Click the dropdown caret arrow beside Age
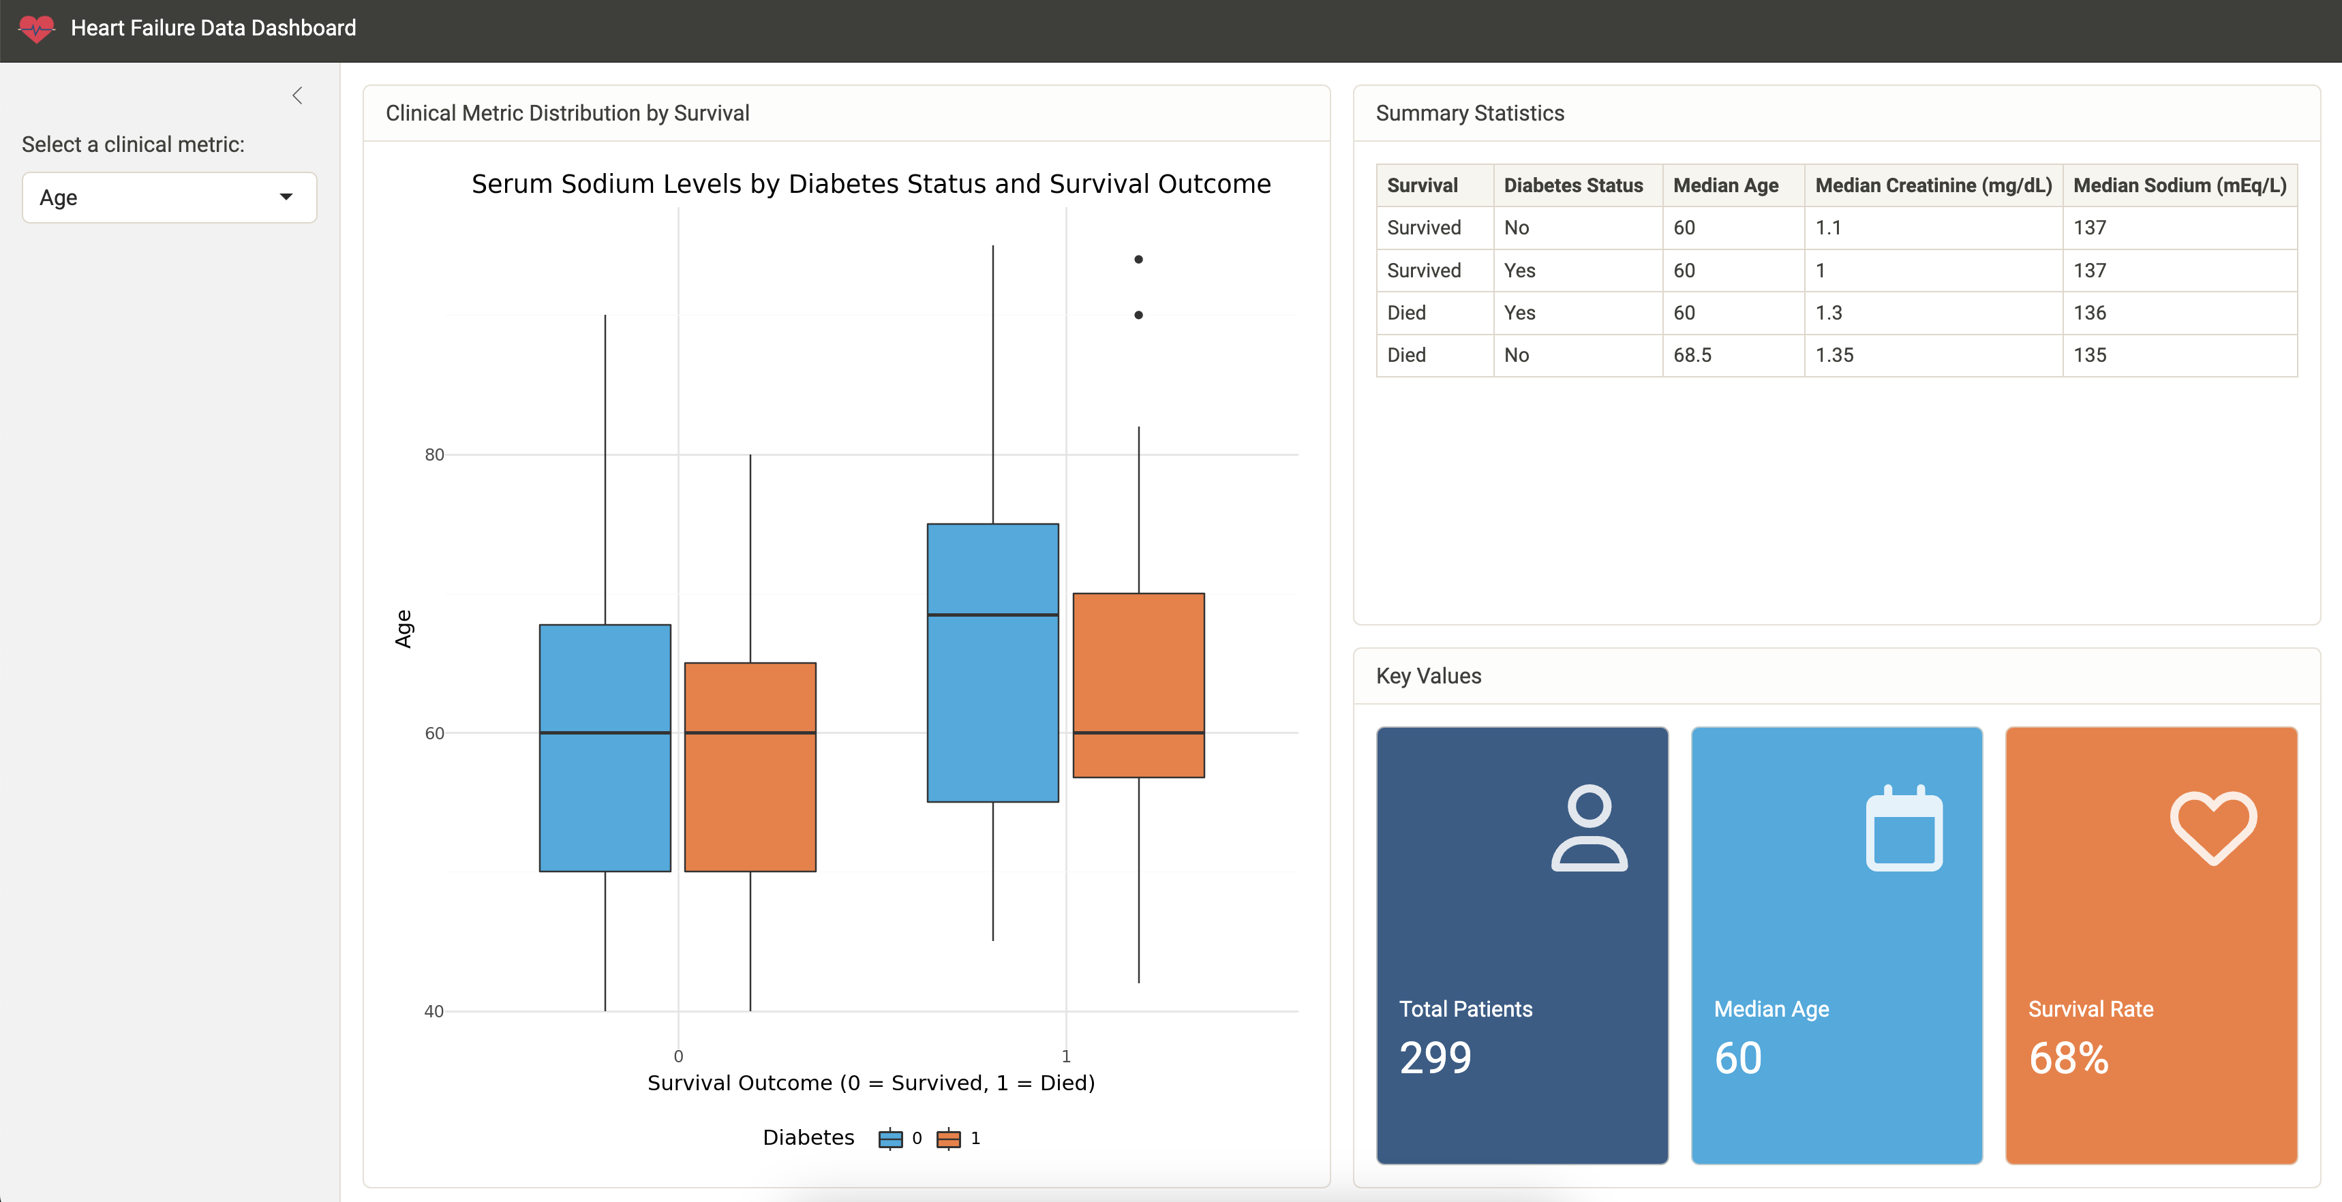This screenshot has height=1202, width=2342. point(286,198)
